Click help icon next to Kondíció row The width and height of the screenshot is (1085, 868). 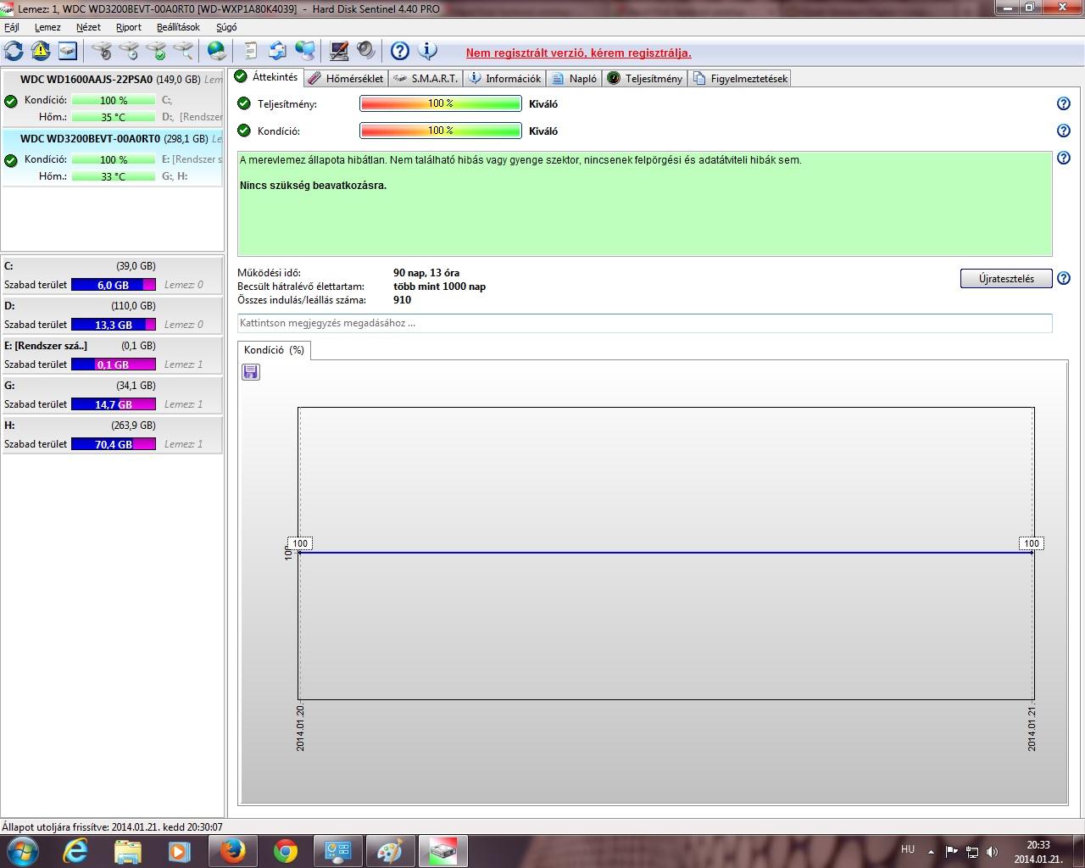pos(1064,131)
